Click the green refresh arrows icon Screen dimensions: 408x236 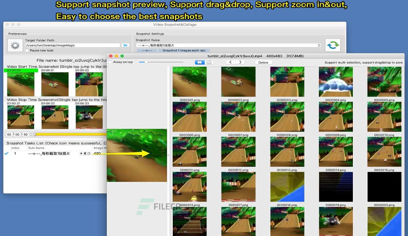[333, 45]
